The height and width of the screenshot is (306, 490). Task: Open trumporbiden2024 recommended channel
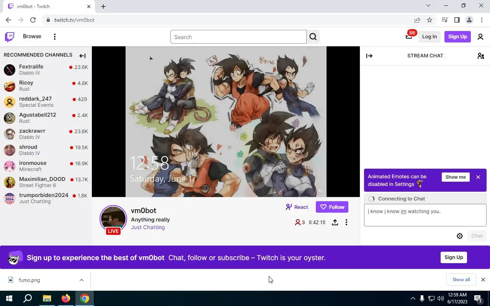(46, 198)
